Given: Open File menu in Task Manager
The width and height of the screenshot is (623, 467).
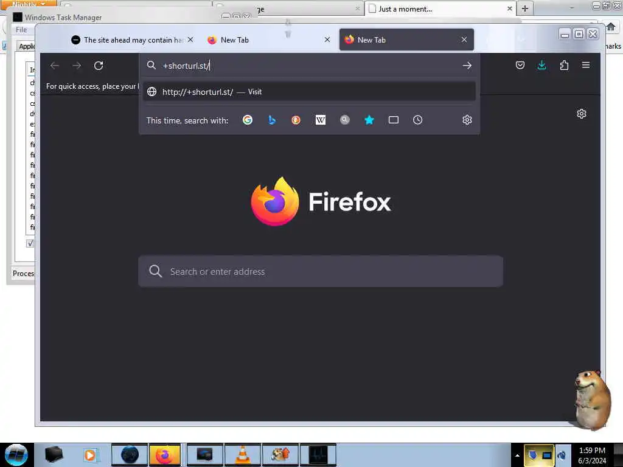Looking at the screenshot, I should (21, 30).
